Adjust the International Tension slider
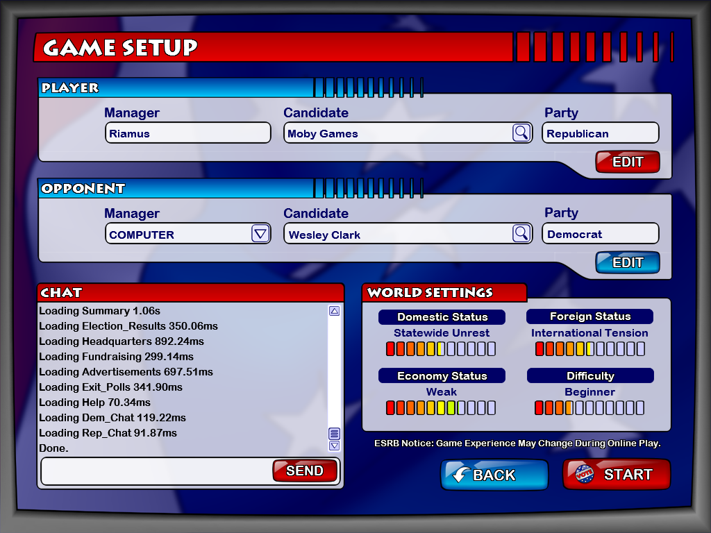Screen dimensions: 711x533 tap(589, 348)
